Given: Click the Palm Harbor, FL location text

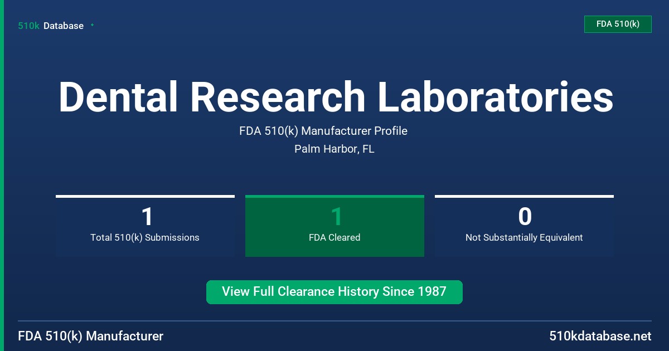Looking at the screenshot, I should pos(334,149).
